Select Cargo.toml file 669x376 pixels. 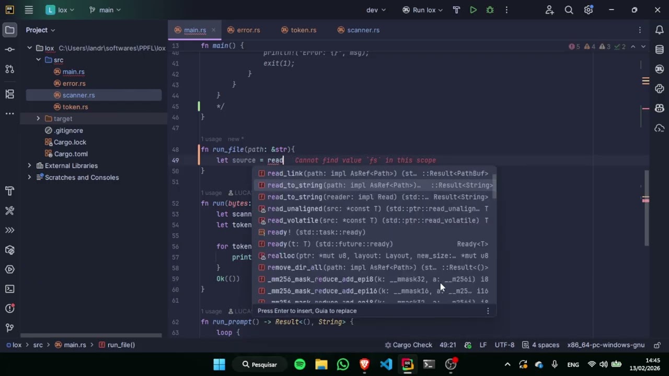tap(71, 154)
